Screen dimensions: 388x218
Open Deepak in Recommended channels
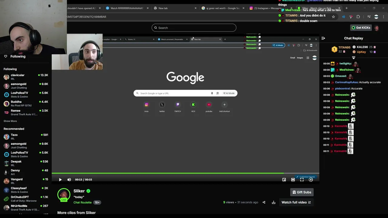[x=26, y=163]
